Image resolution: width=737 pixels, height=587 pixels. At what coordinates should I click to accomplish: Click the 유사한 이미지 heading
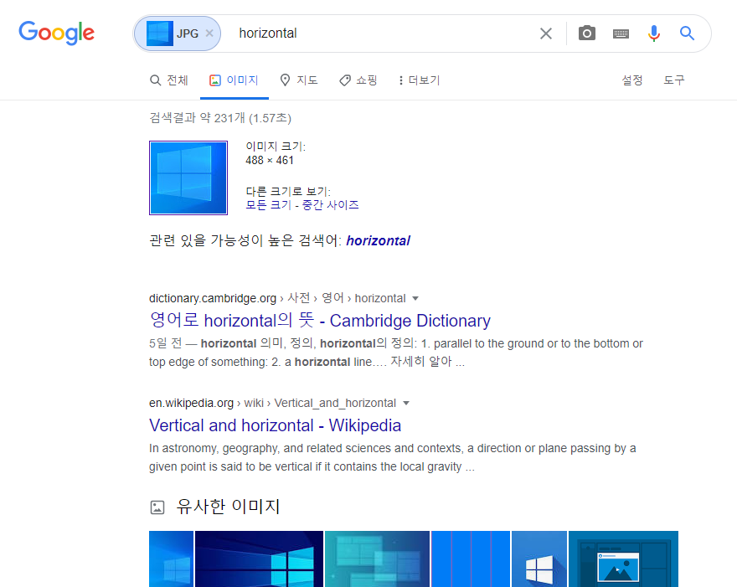click(228, 507)
